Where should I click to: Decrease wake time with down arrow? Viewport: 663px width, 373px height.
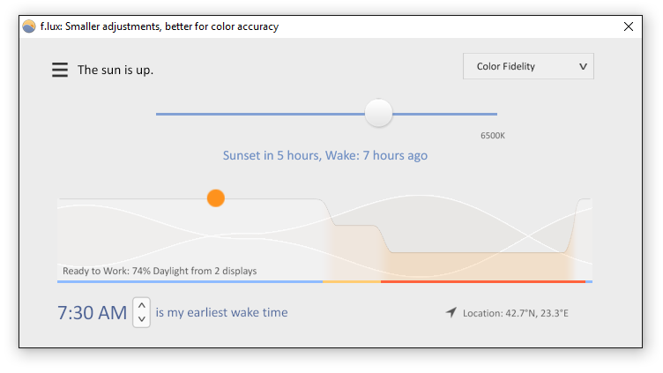coord(142,319)
